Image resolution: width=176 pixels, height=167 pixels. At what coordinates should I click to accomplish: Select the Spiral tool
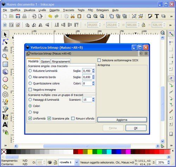[x=5, y=94]
